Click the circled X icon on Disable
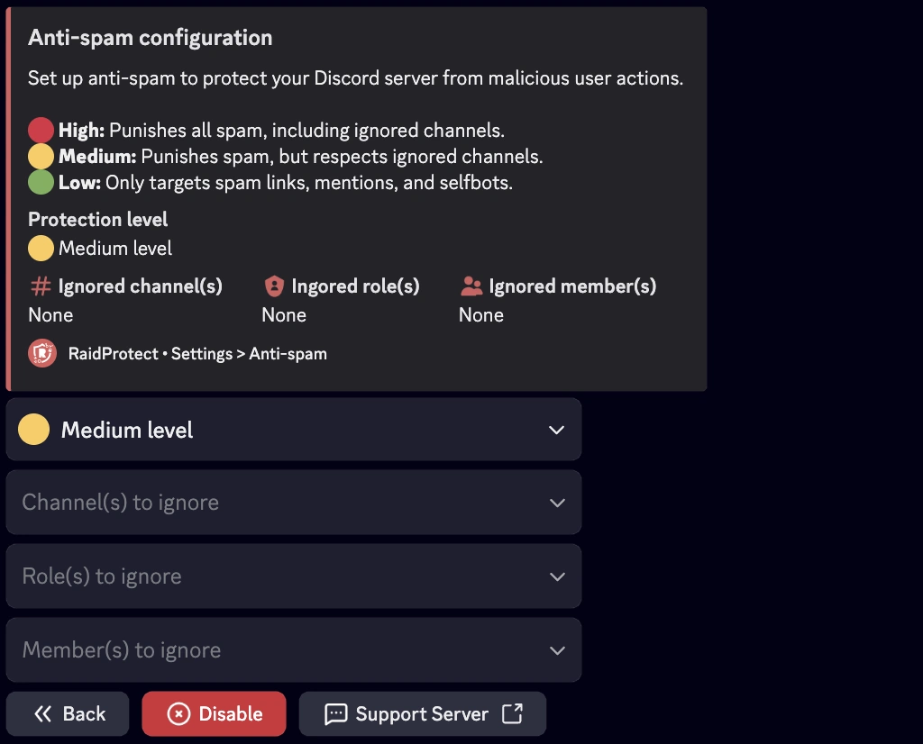The image size is (923, 744). point(179,714)
